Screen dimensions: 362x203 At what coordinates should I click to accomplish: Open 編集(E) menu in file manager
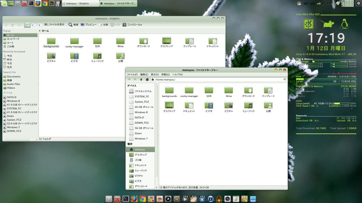144,75
